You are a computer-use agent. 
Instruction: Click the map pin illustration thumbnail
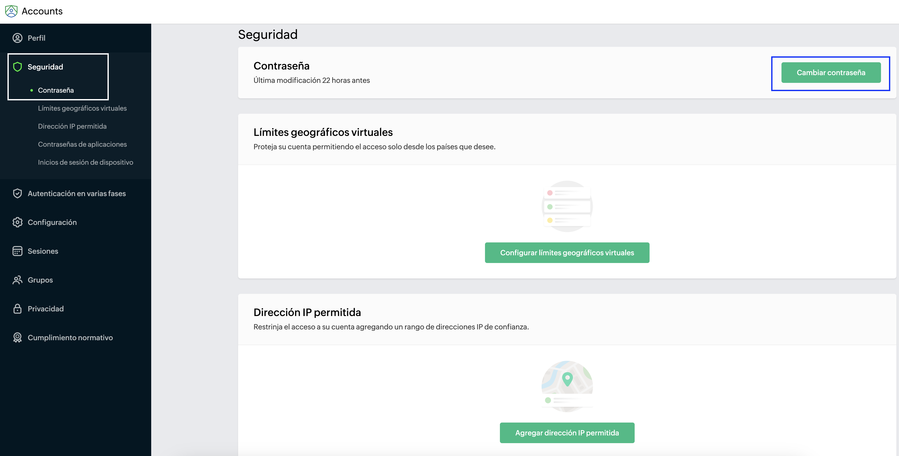[567, 387]
